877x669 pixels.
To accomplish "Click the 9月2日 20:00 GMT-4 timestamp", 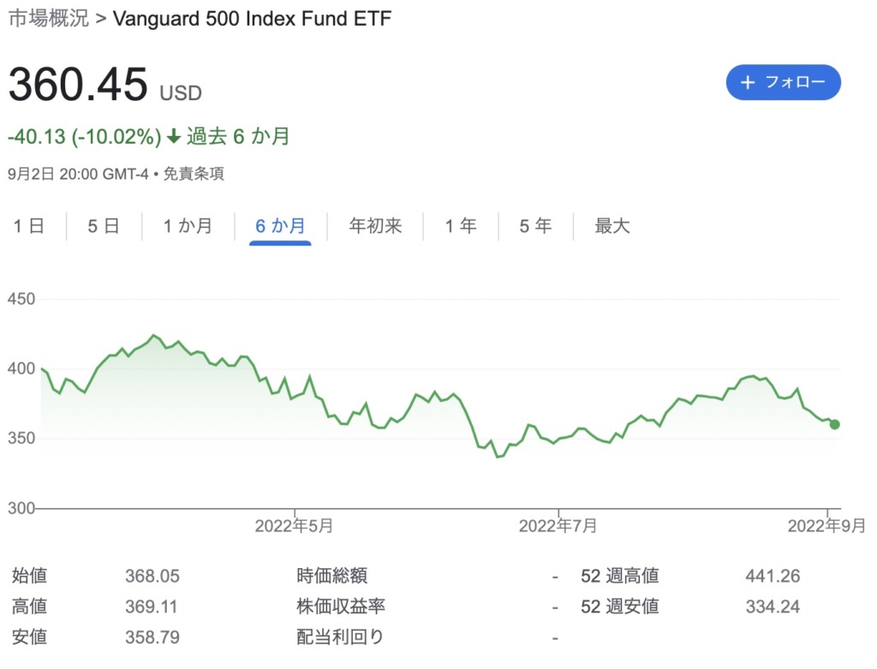I will 78,174.
